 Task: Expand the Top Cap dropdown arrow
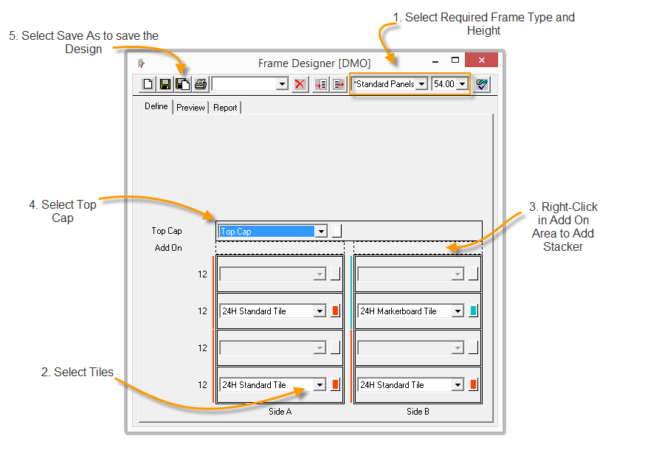pos(320,232)
